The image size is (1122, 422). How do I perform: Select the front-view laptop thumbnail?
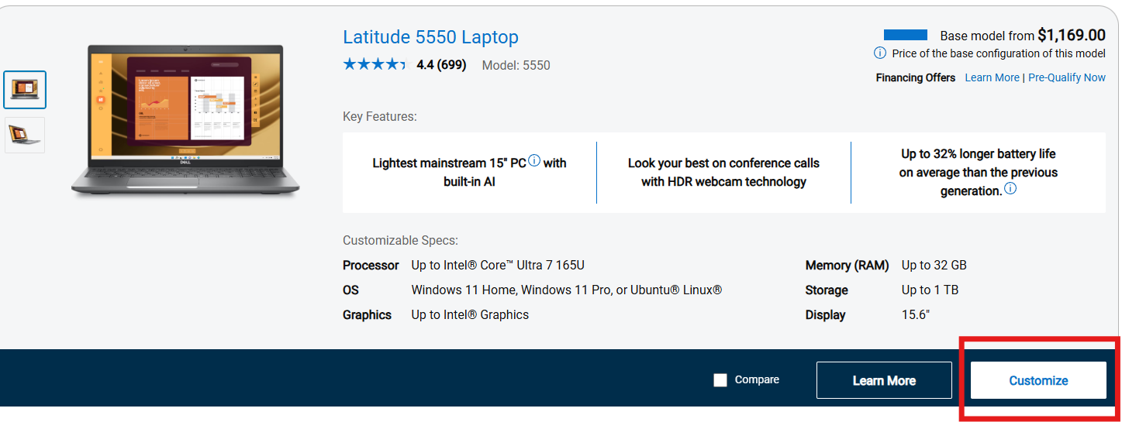tap(25, 90)
